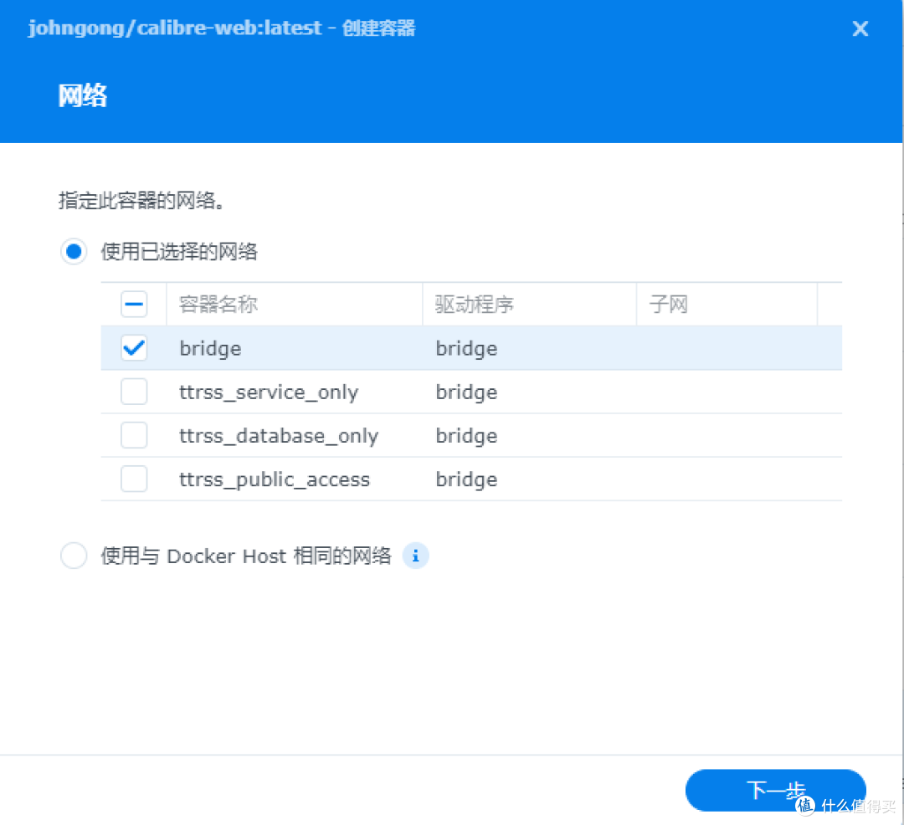Toggle the select-all checkbox in table header
Image resolution: width=904 pixels, height=825 pixels.
click(x=134, y=305)
